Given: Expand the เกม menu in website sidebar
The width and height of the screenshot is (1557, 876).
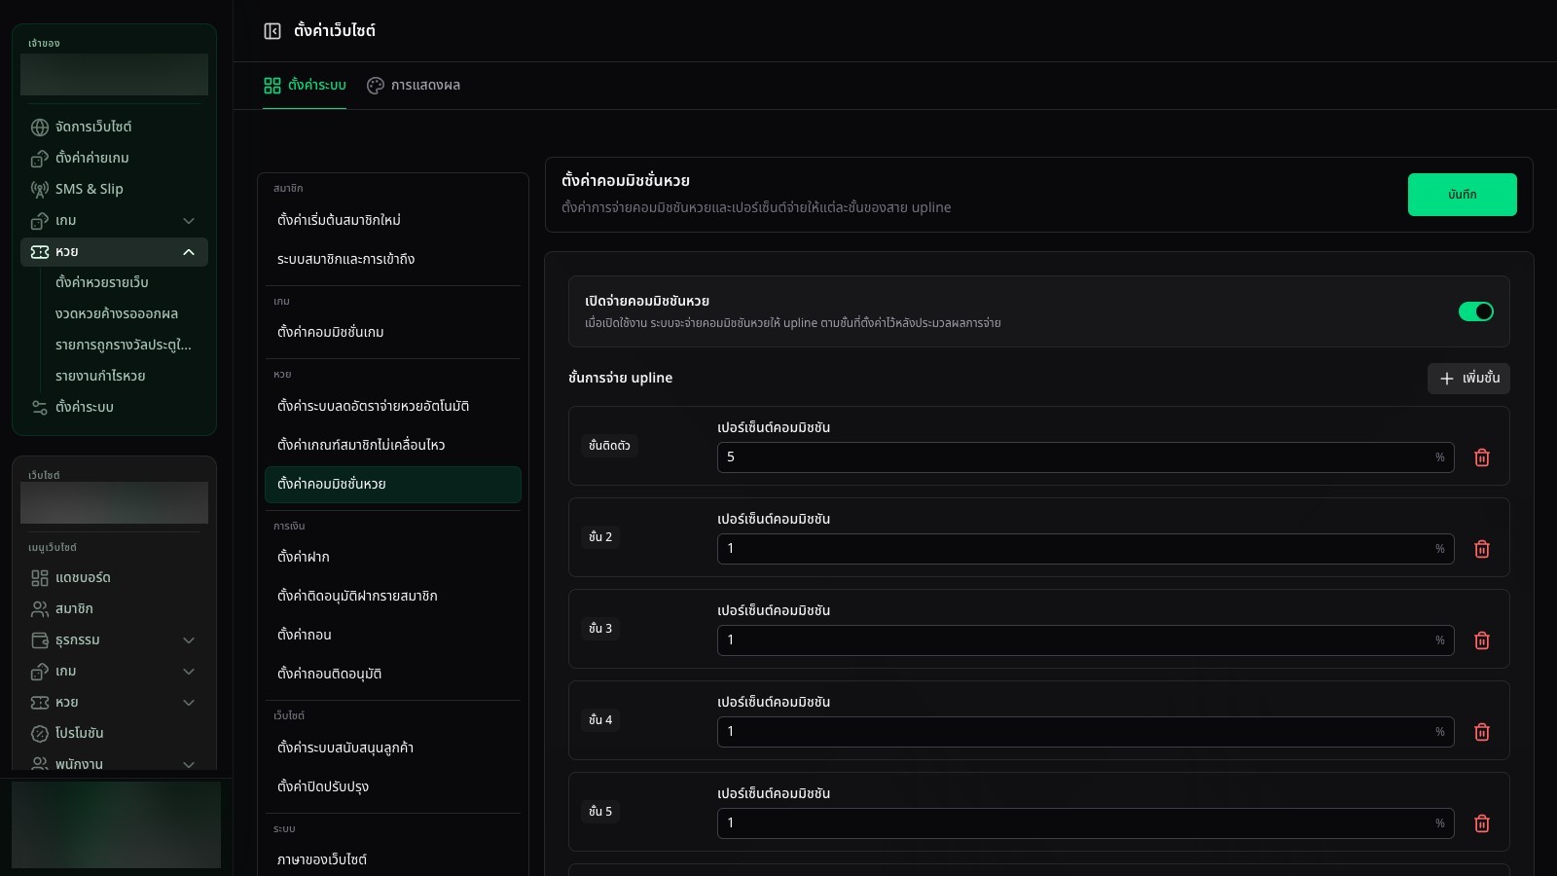Looking at the screenshot, I should pos(189,672).
